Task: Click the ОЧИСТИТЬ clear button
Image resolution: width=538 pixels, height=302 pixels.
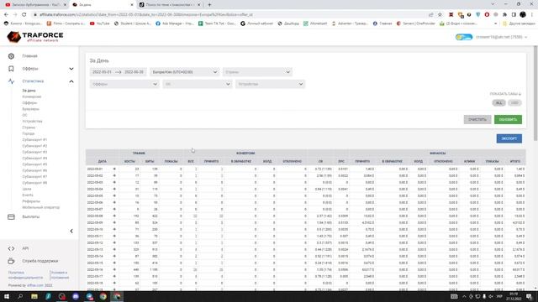Action: [x=477, y=119]
